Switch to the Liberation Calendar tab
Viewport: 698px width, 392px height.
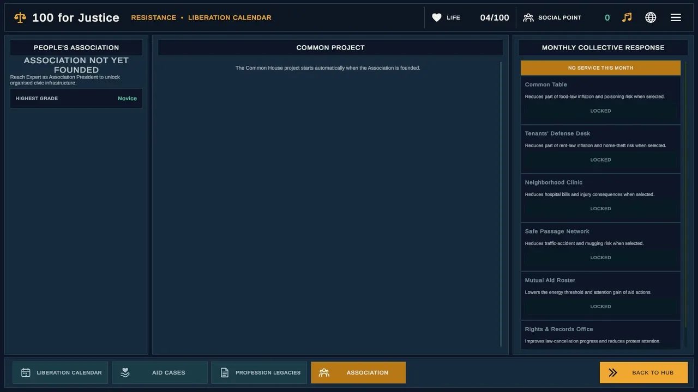61,373
